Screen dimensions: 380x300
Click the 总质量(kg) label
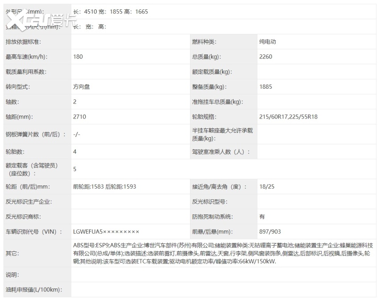[207, 57]
